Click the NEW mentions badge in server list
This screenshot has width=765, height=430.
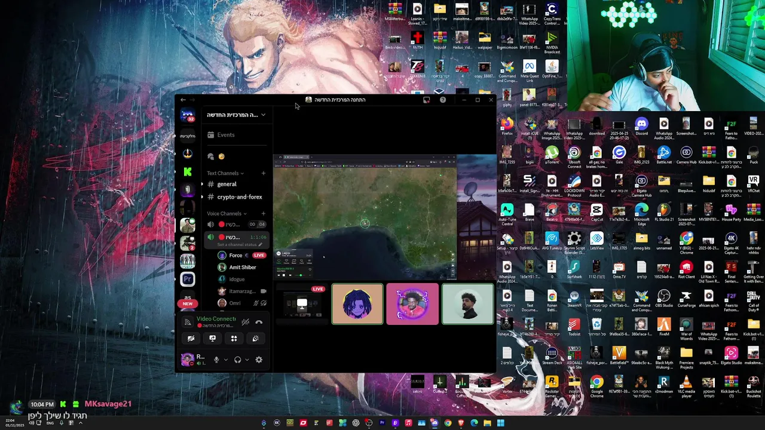click(x=188, y=303)
